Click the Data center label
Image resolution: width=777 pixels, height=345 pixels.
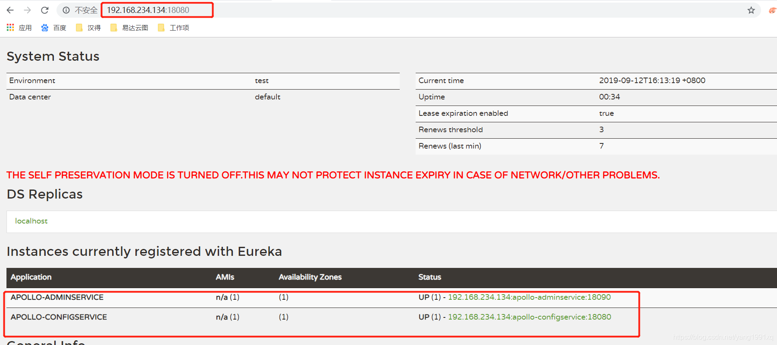(30, 97)
